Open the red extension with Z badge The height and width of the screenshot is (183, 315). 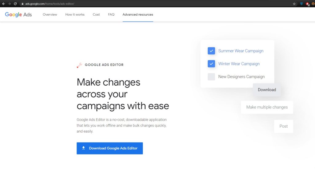click(x=308, y=4)
